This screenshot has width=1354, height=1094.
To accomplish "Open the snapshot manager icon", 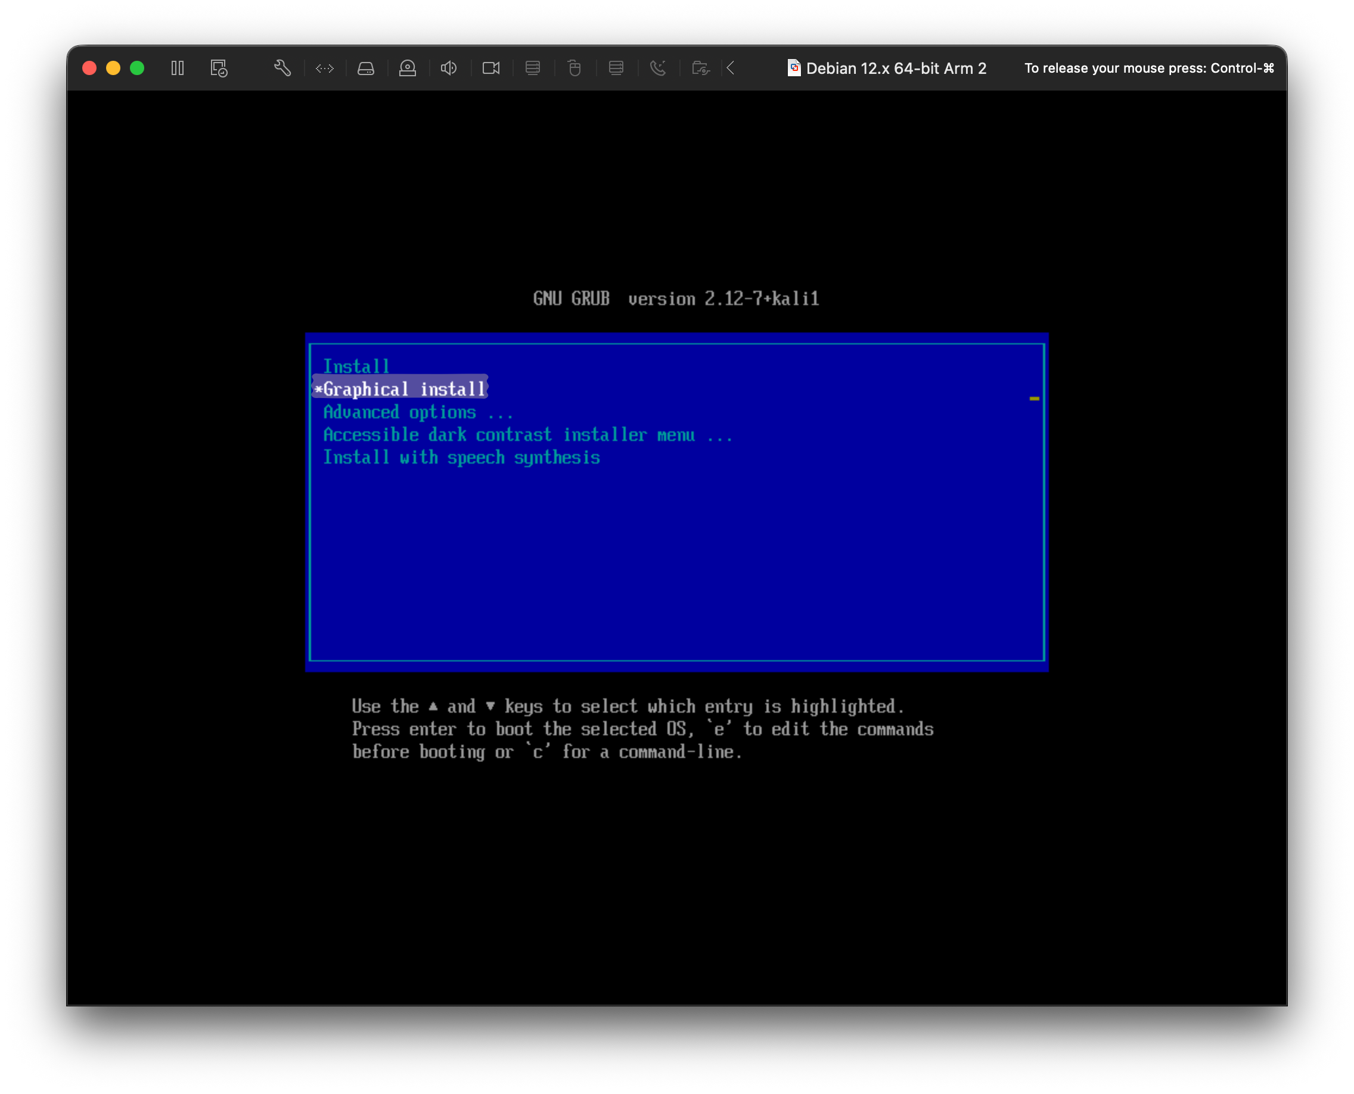I will pyautogui.click(x=219, y=68).
